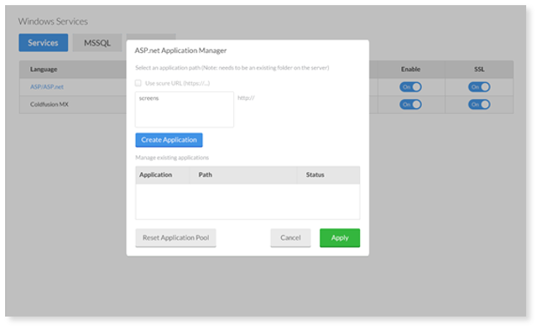This screenshot has width=537, height=327.
Task: Toggle the ASP/ASP.net SSL switch
Action: point(479,87)
